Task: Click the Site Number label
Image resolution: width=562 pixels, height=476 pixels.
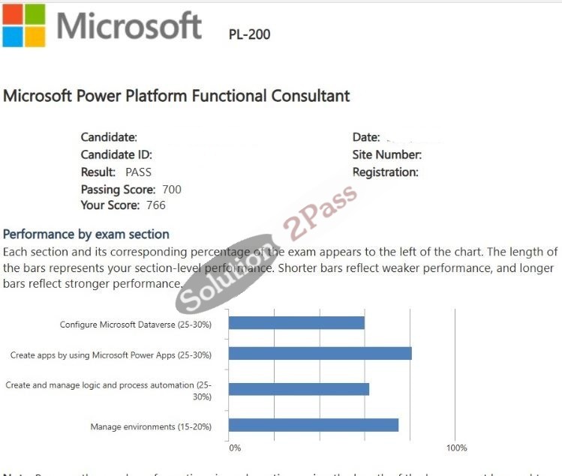Action: pyautogui.click(x=387, y=154)
